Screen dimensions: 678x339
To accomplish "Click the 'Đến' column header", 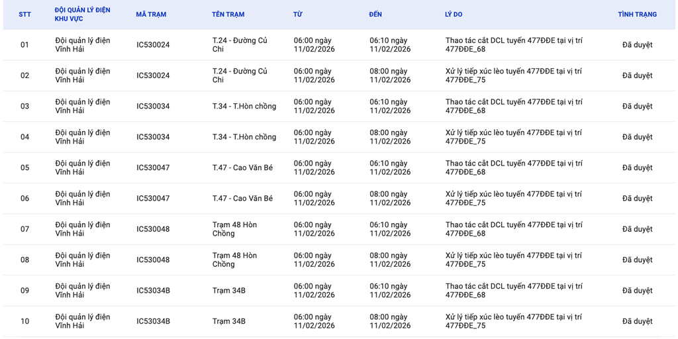I will (375, 15).
